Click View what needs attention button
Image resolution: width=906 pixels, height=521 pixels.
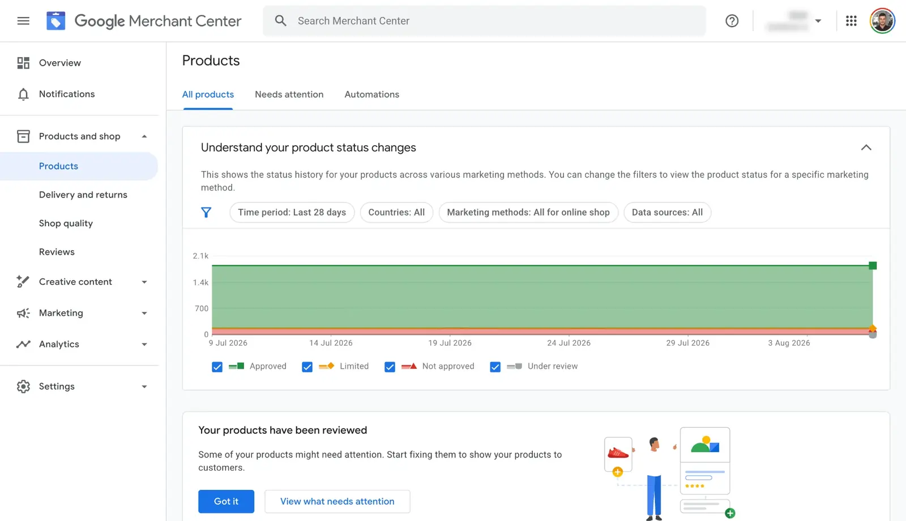point(337,501)
